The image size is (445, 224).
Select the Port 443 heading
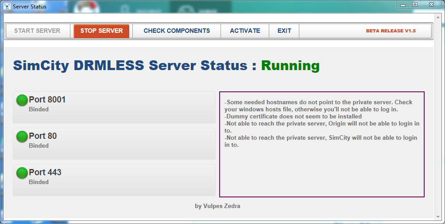(45, 172)
